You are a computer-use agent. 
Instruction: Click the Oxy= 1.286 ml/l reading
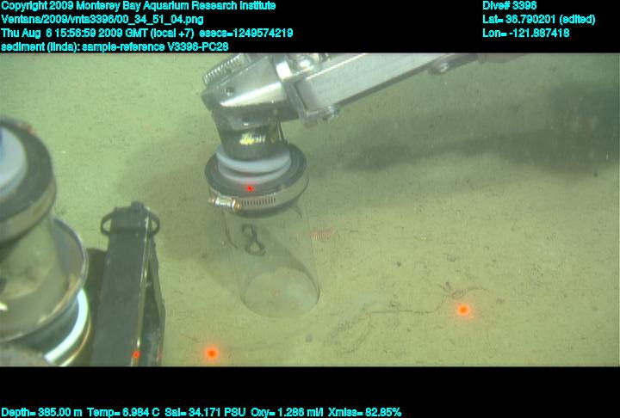pos(287,413)
